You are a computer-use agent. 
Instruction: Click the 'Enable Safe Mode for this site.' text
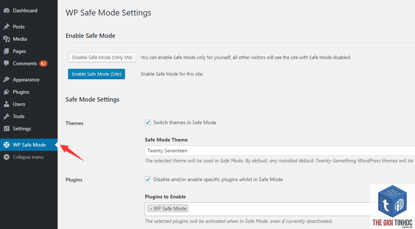point(172,74)
